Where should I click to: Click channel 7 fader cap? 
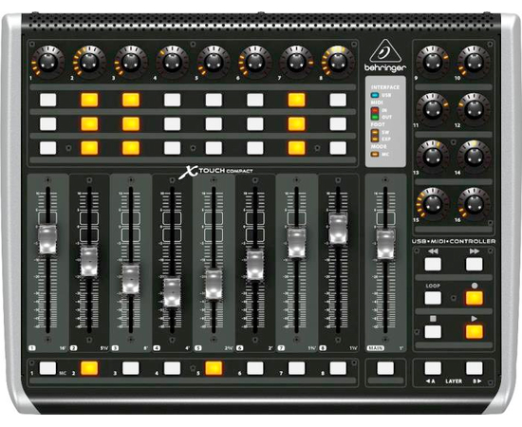pyautogui.click(x=296, y=243)
